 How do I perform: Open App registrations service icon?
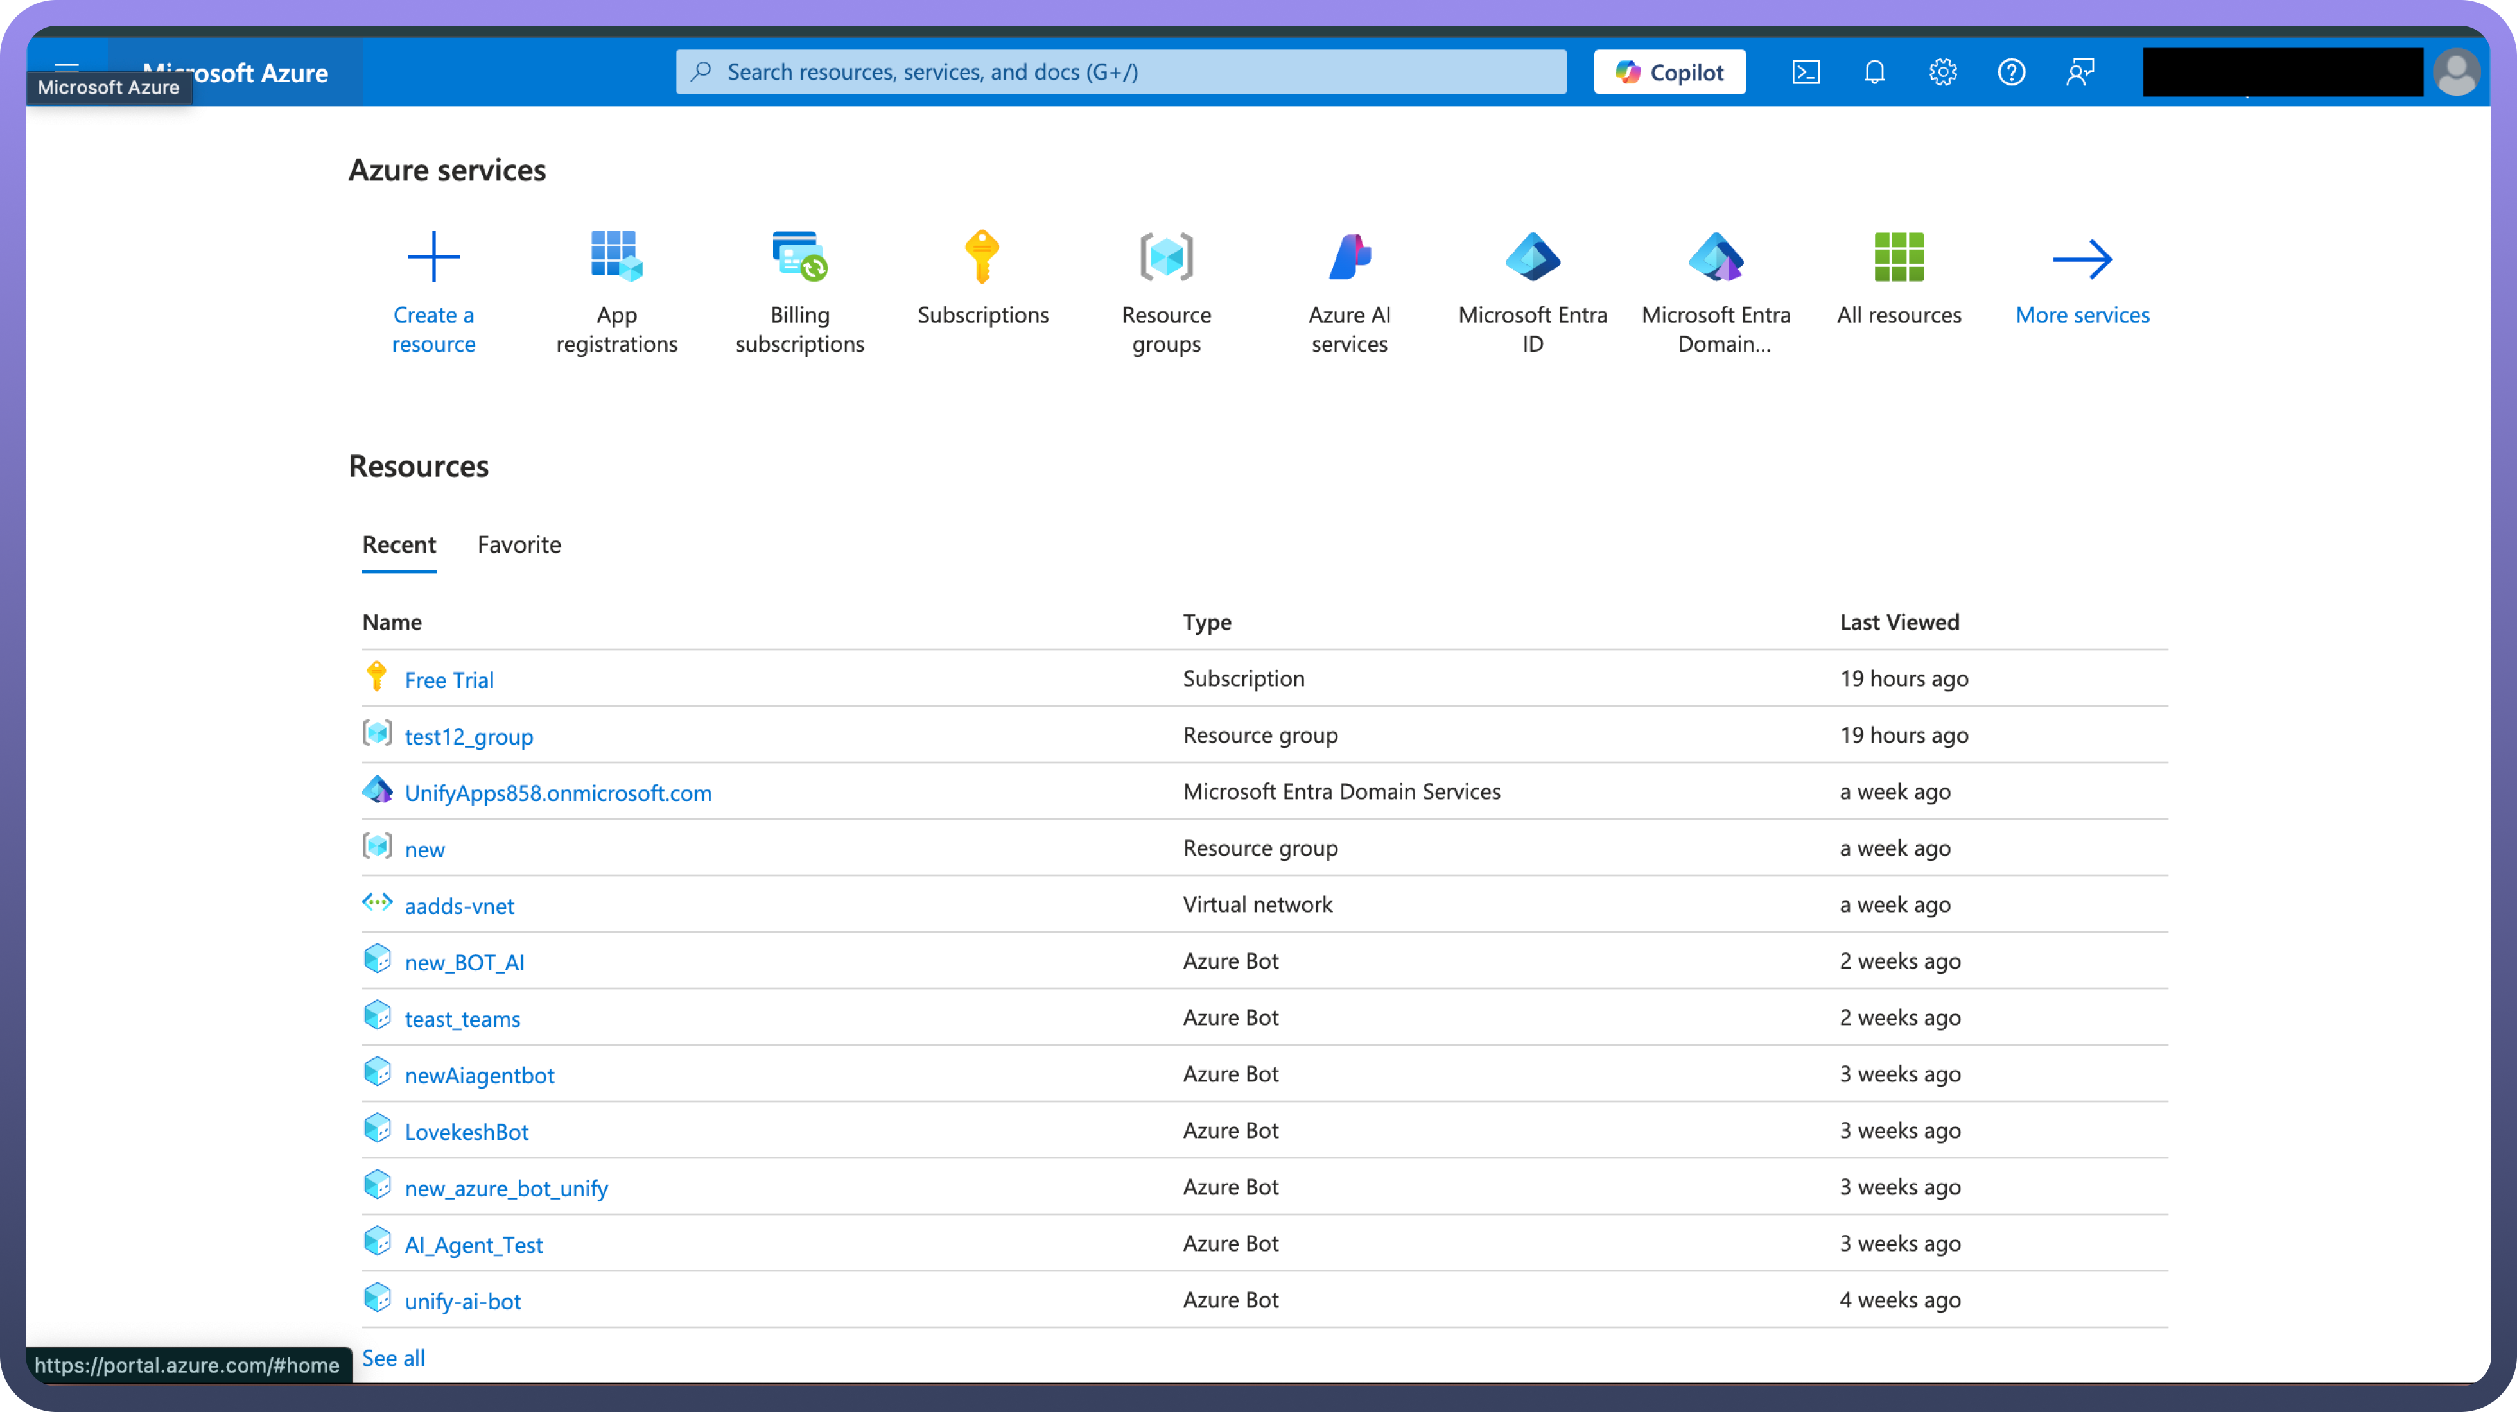coord(616,257)
